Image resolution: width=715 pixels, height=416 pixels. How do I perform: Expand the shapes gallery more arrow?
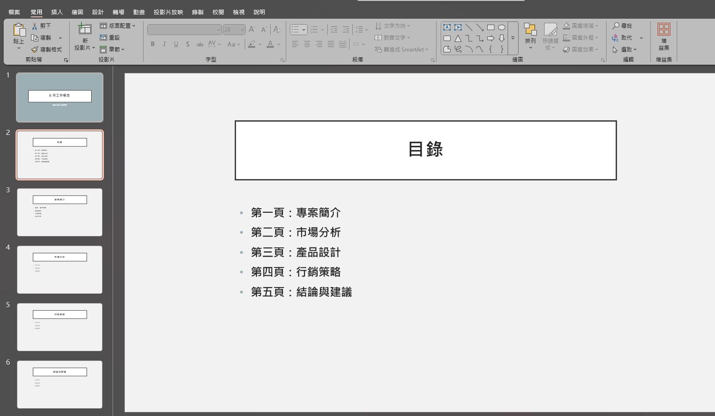513,38
